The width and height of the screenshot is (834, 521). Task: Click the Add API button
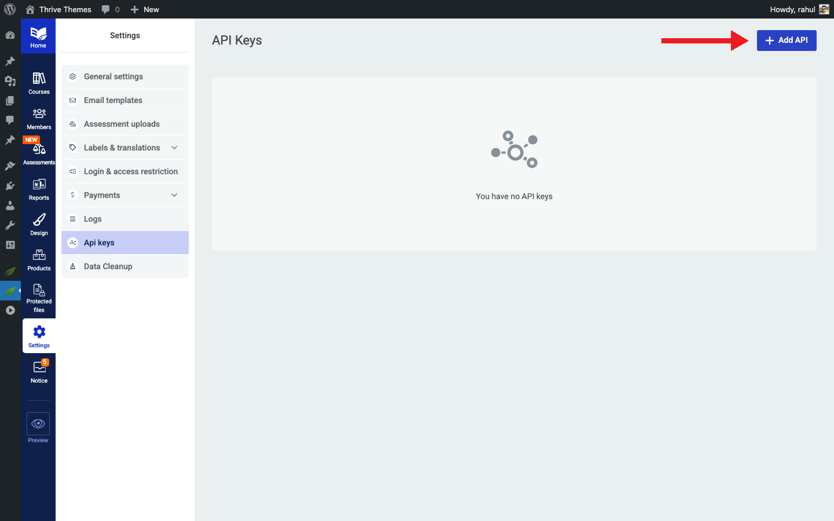pos(786,40)
